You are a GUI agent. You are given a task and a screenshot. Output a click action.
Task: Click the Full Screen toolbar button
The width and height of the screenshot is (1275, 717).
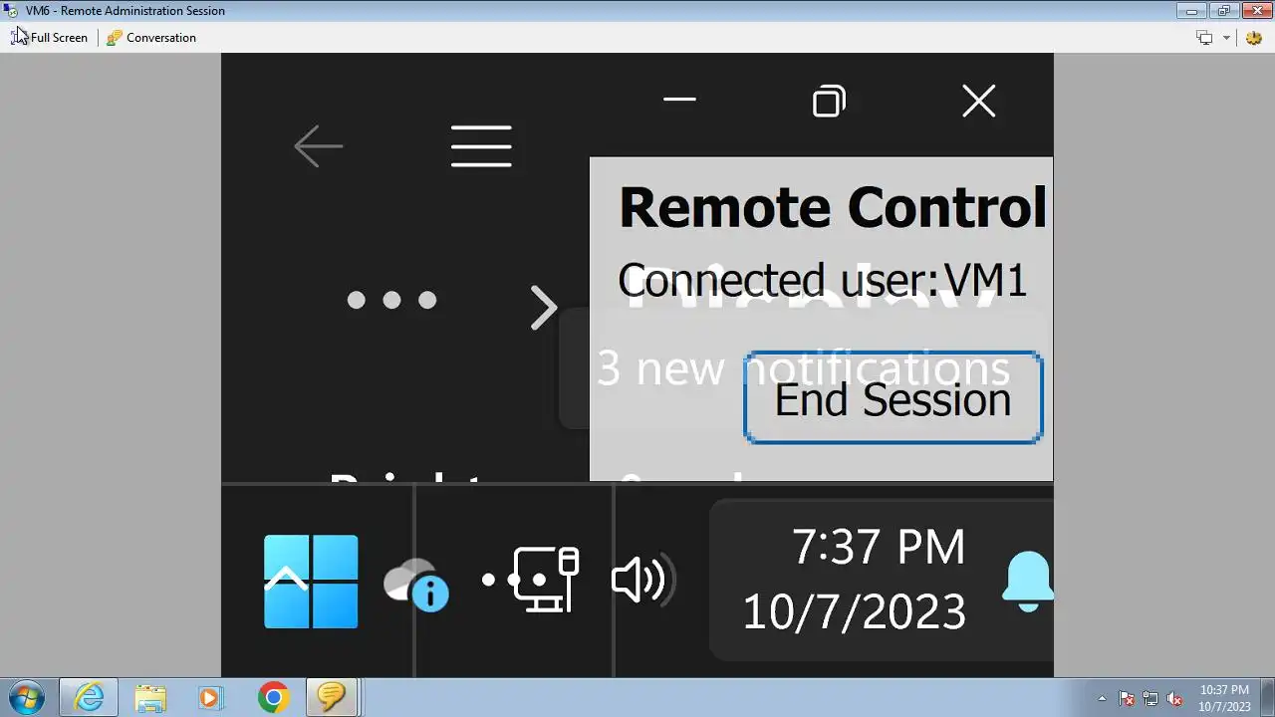(50, 38)
